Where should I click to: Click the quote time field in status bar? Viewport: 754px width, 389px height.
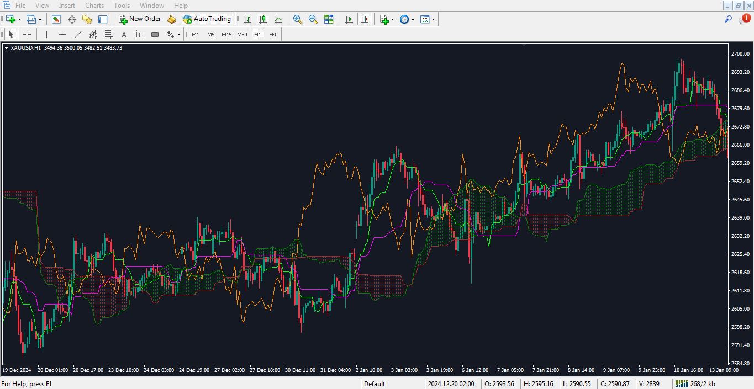(x=452, y=383)
